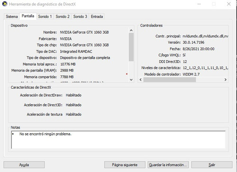The image size is (237, 172).
Task: Click the driver date 8/26/2021 20:00:00
Action: pos(199,49)
